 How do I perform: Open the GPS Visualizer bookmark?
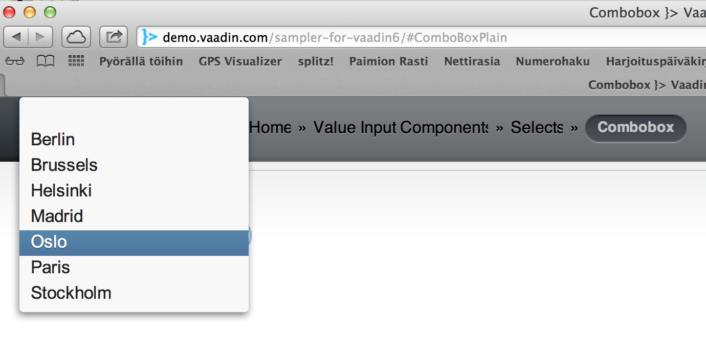[240, 61]
